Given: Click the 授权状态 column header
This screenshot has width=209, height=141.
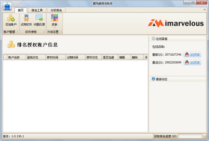Looking at the screenshot, I should (x=93, y=57).
